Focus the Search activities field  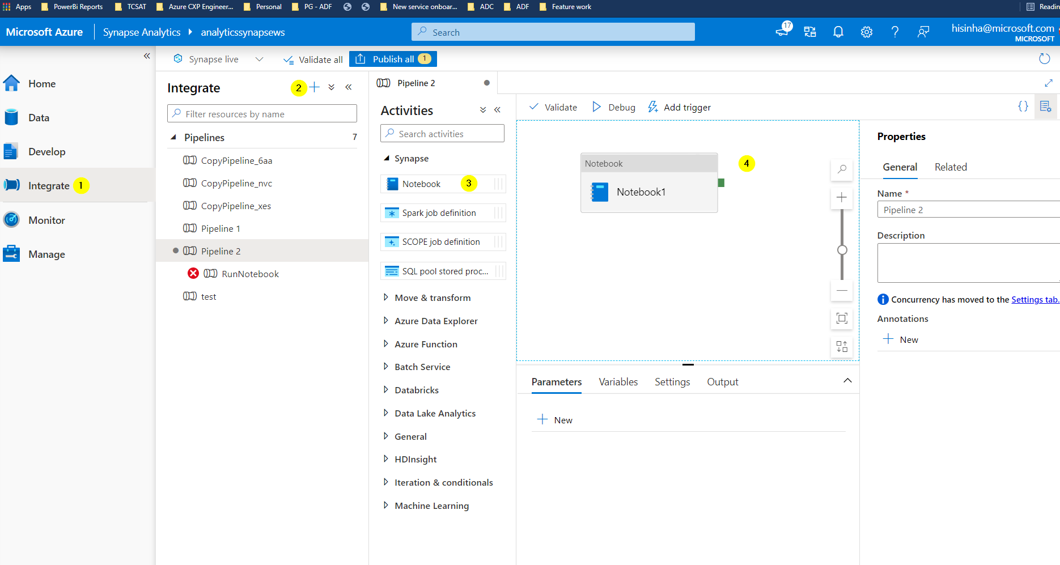(x=442, y=134)
